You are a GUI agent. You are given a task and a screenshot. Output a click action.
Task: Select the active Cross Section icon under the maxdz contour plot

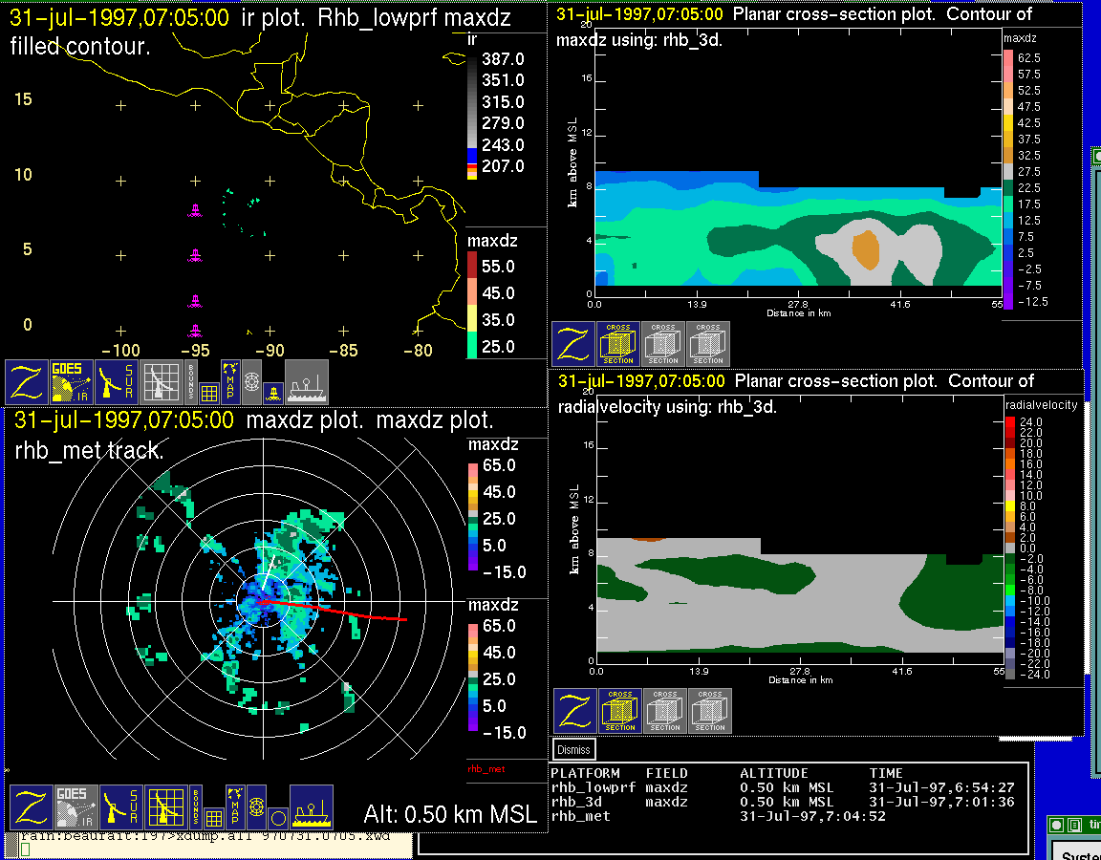[618, 344]
